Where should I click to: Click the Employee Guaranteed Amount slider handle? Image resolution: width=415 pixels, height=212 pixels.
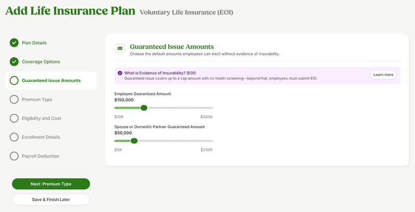144,108
